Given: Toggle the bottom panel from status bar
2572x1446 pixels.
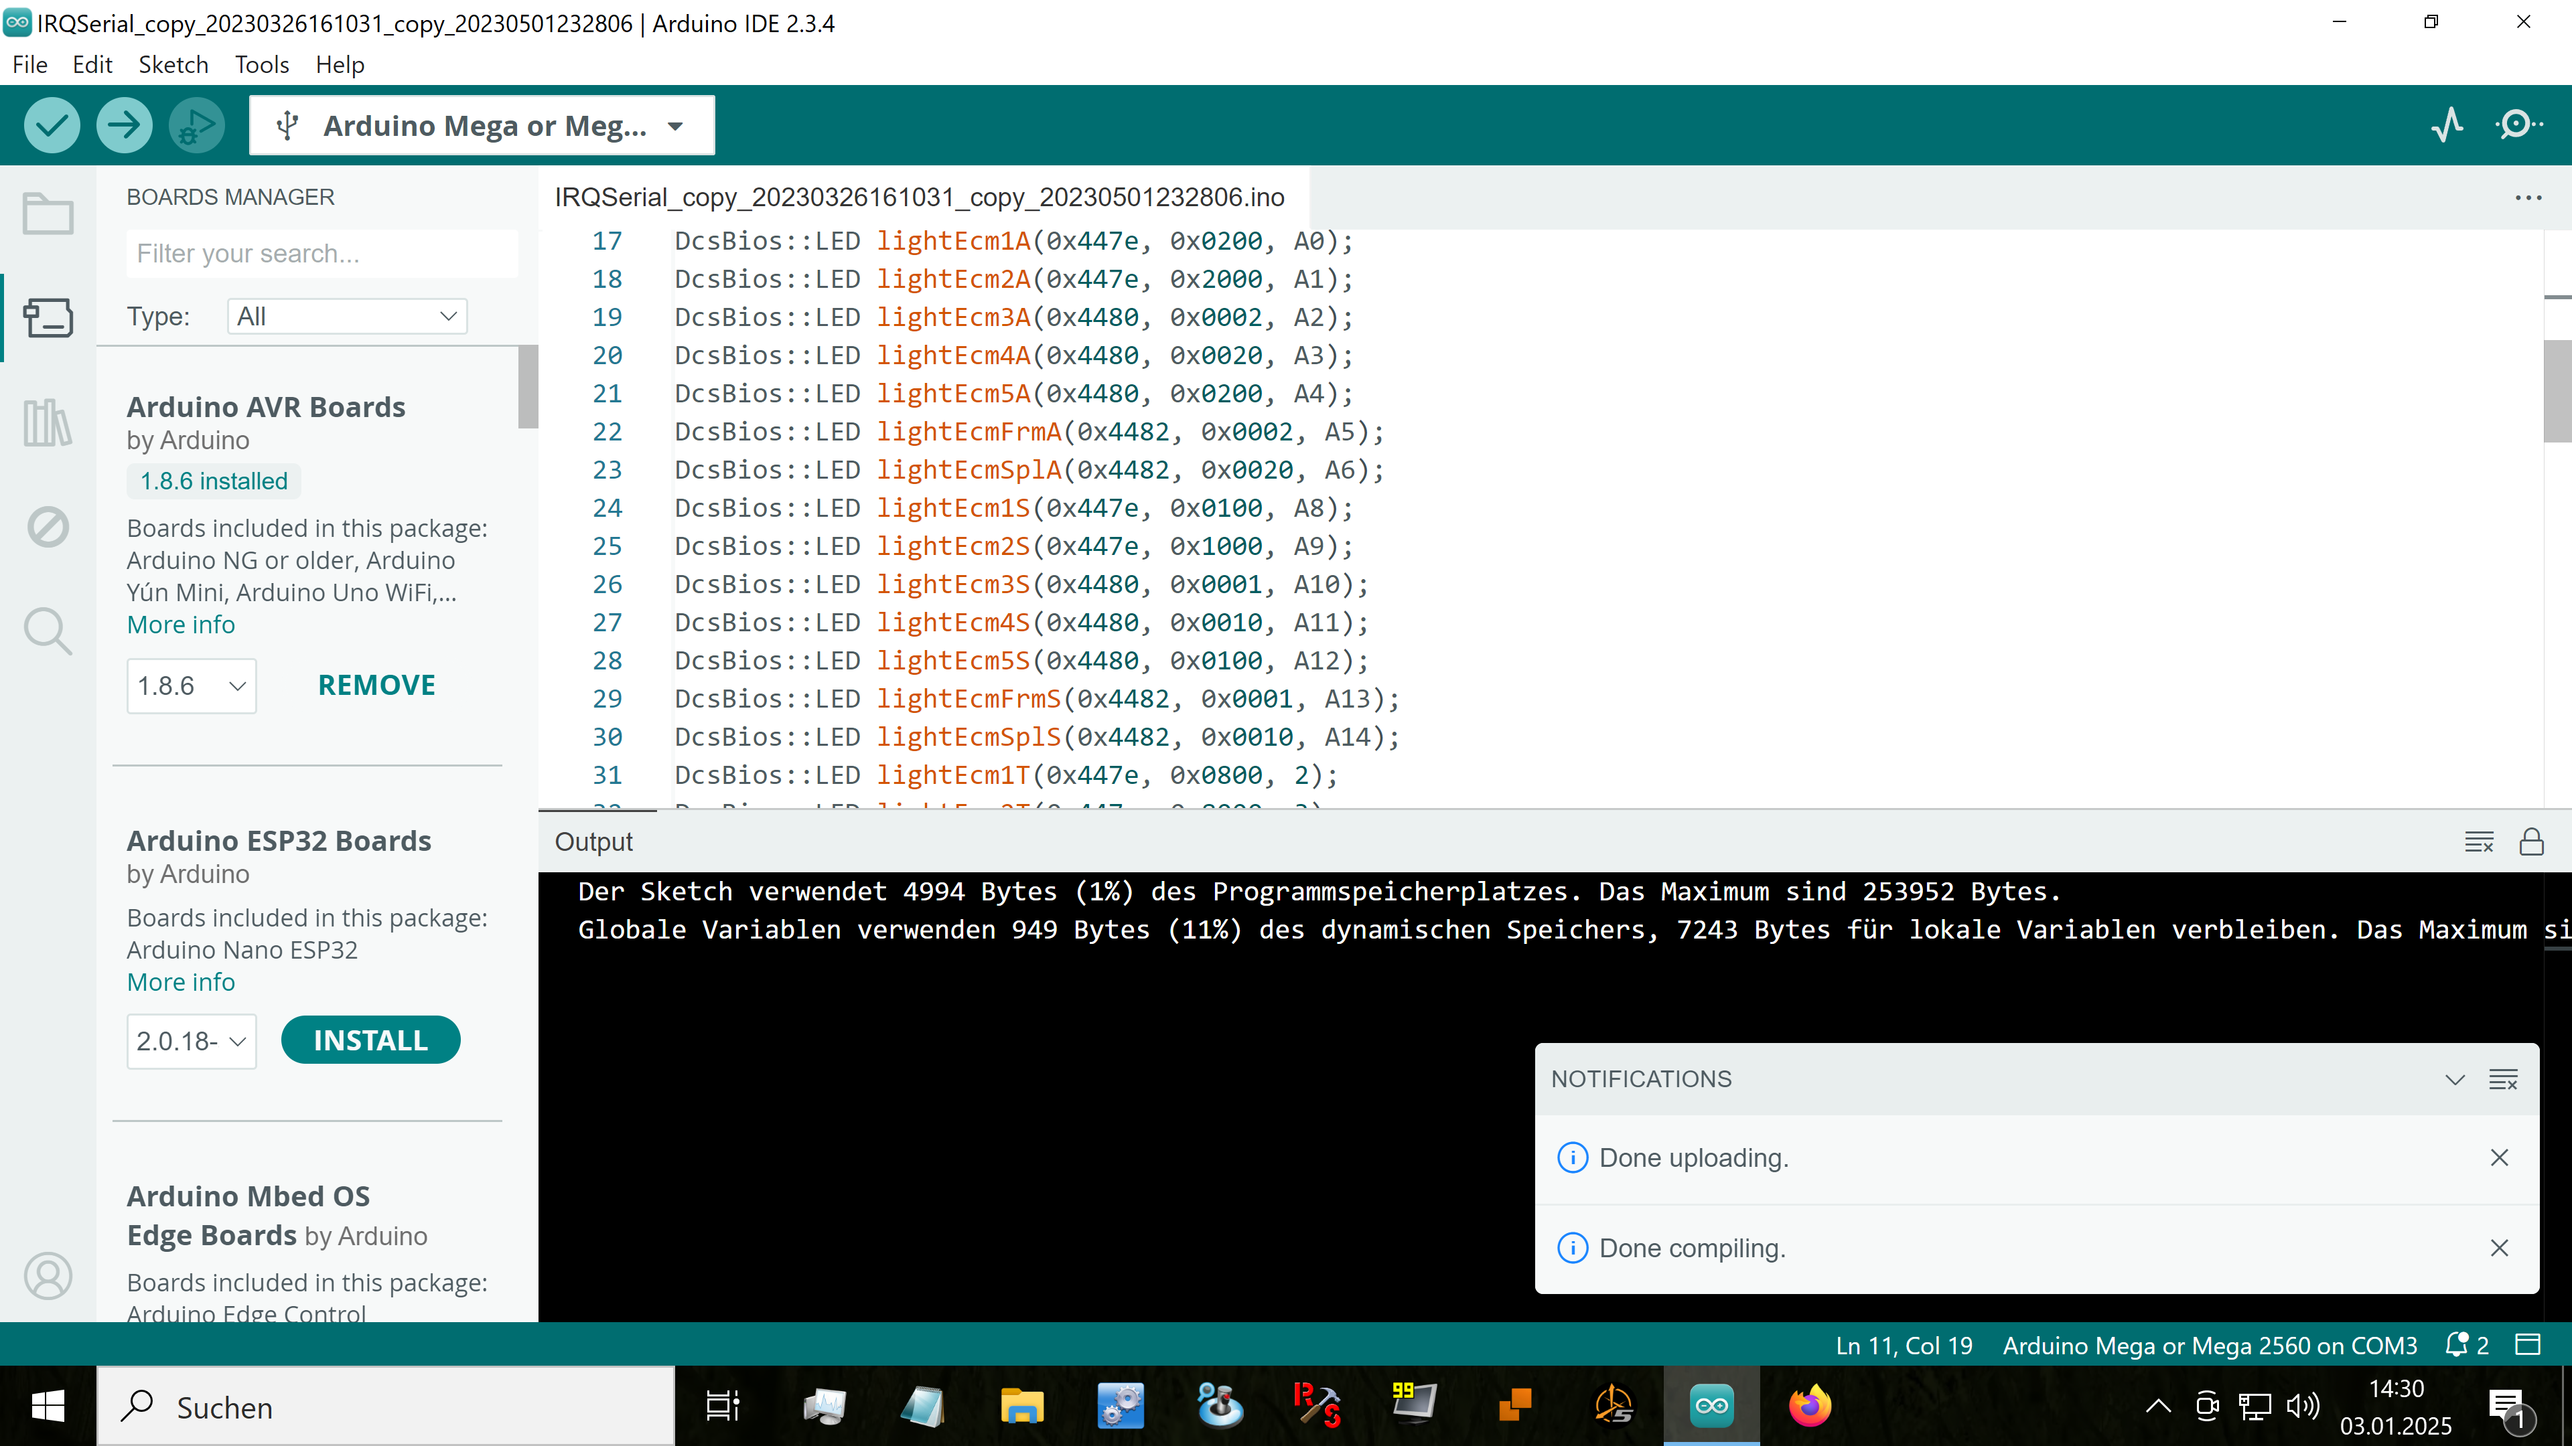Looking at the screenshot, I should click(2527, 1345).
